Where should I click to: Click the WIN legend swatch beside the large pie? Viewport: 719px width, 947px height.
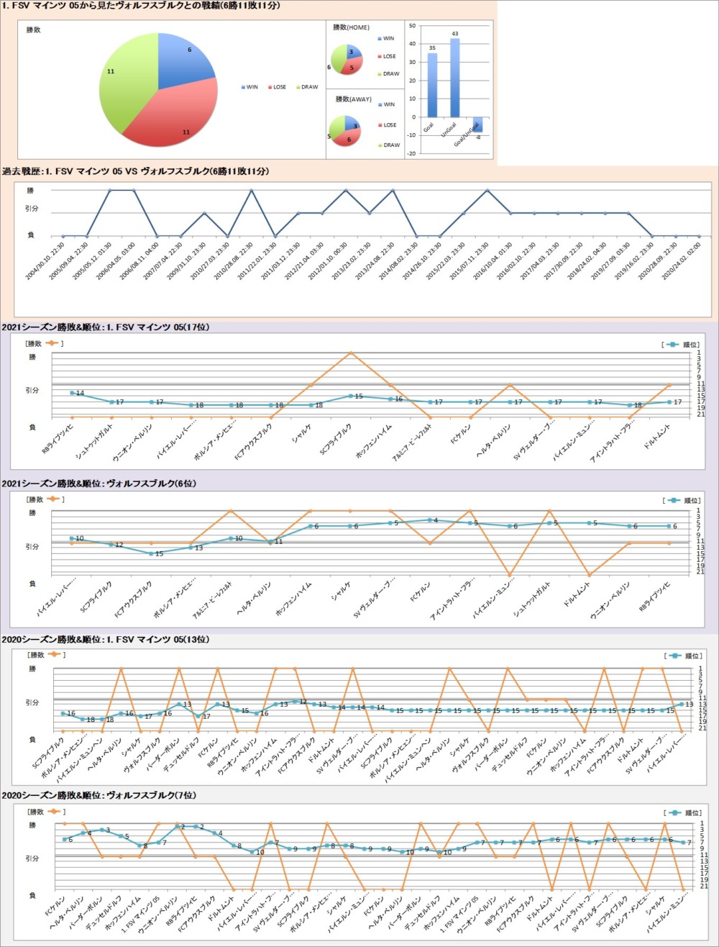[x=242, y=87]
